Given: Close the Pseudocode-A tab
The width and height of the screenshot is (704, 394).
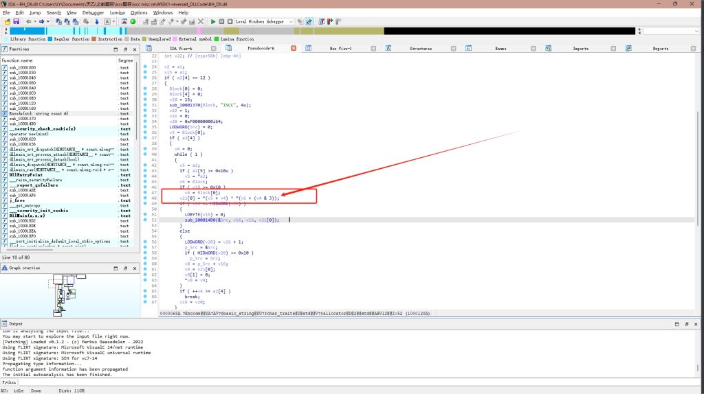Looking at the screenshot, I should coord(293,49).
